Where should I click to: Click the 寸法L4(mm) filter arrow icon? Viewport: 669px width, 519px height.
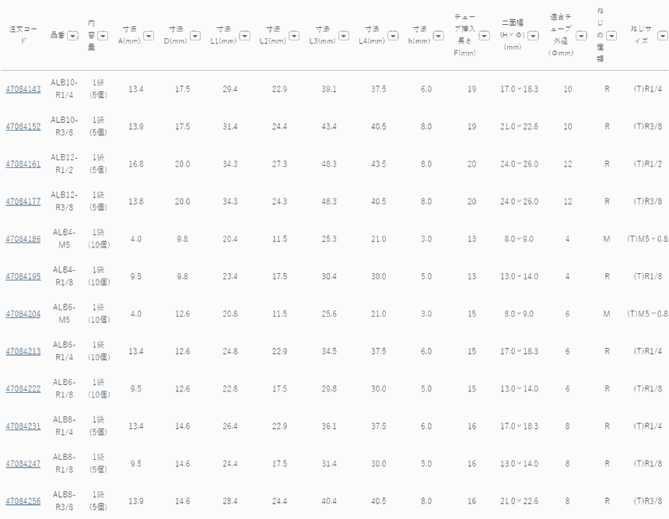(394, 35)
